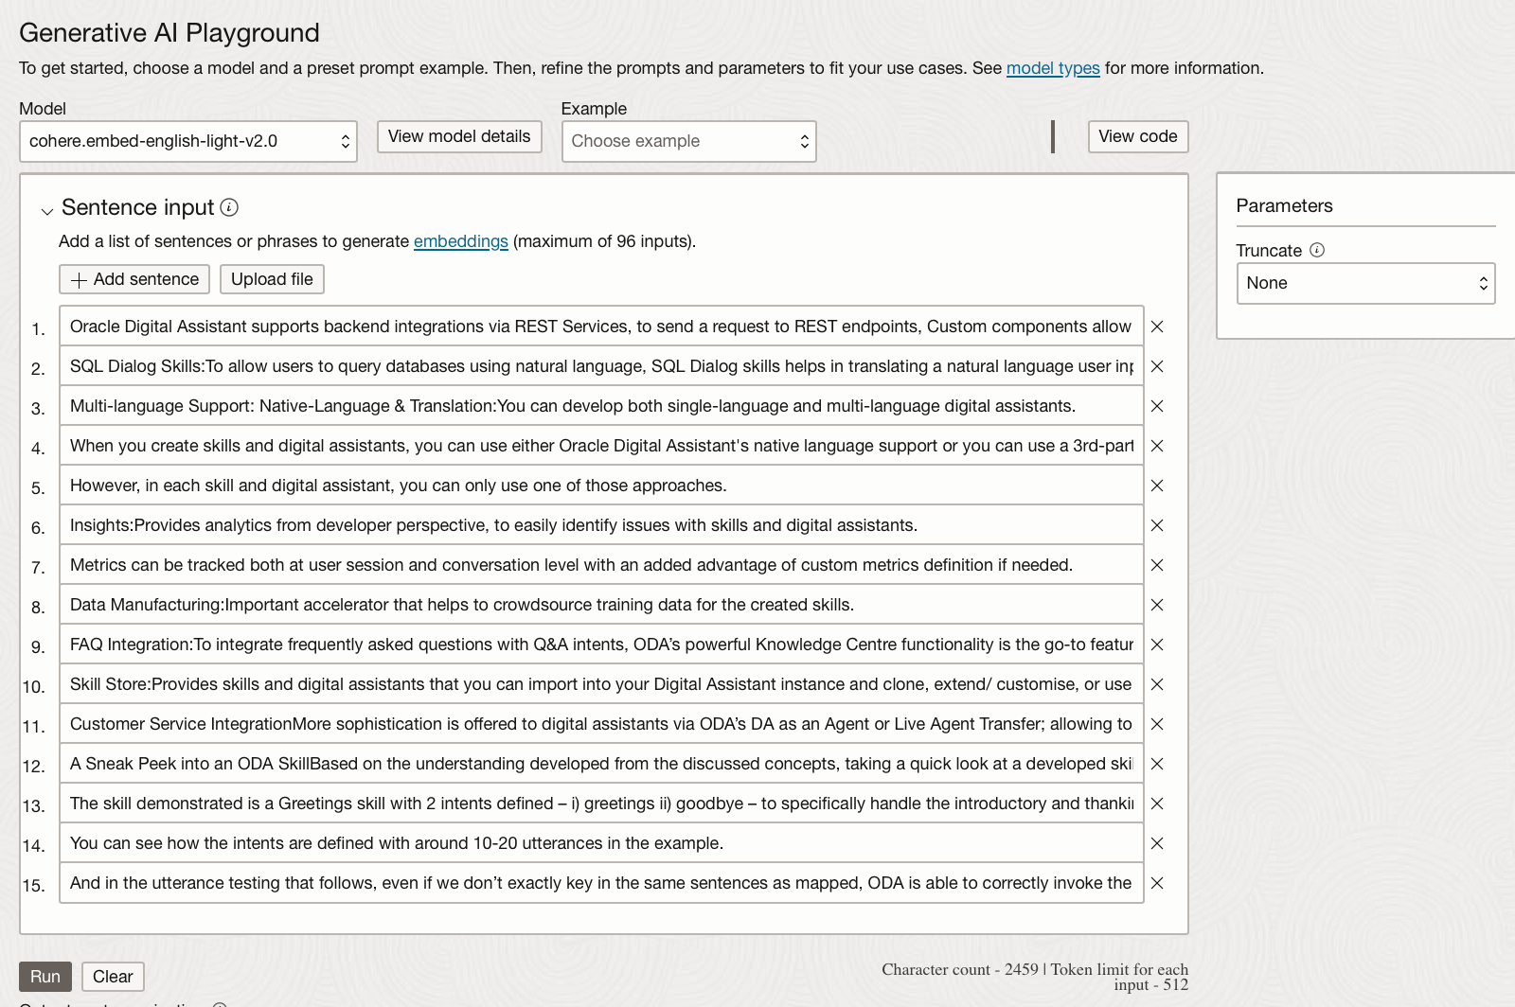This screenshot has width=1515, height=1007.
Task: Clear all sentence inputs
Action: (113, 976)
